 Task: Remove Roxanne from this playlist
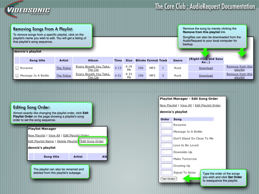pos(239,68)
